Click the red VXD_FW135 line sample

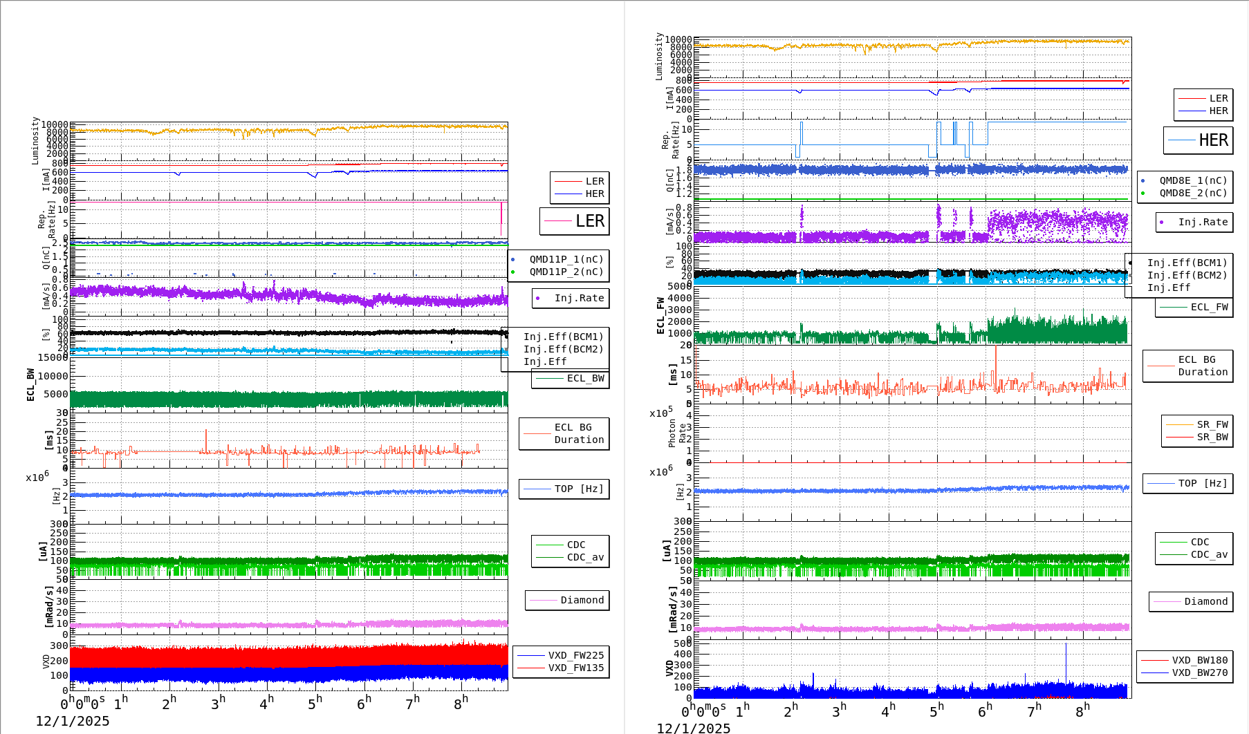(x=530, y=668)
